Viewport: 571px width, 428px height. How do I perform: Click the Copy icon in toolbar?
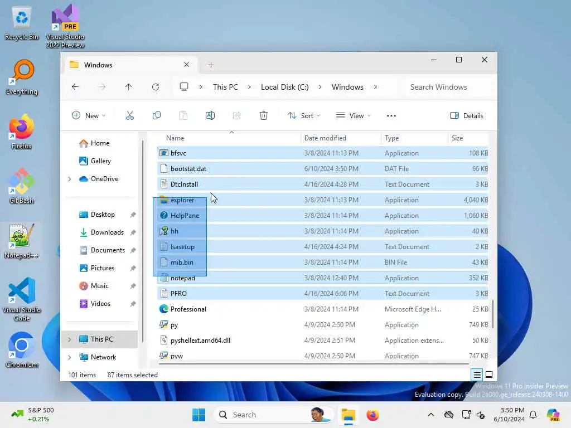(157, 116)
